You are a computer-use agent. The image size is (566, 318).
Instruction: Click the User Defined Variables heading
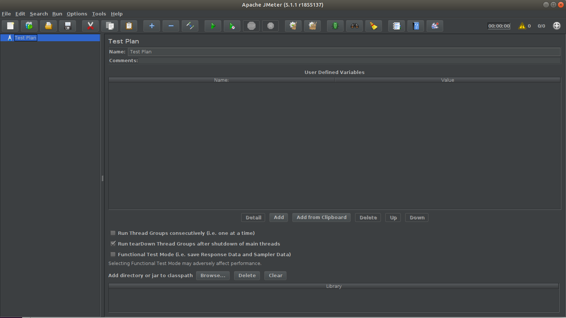point(334,72)
